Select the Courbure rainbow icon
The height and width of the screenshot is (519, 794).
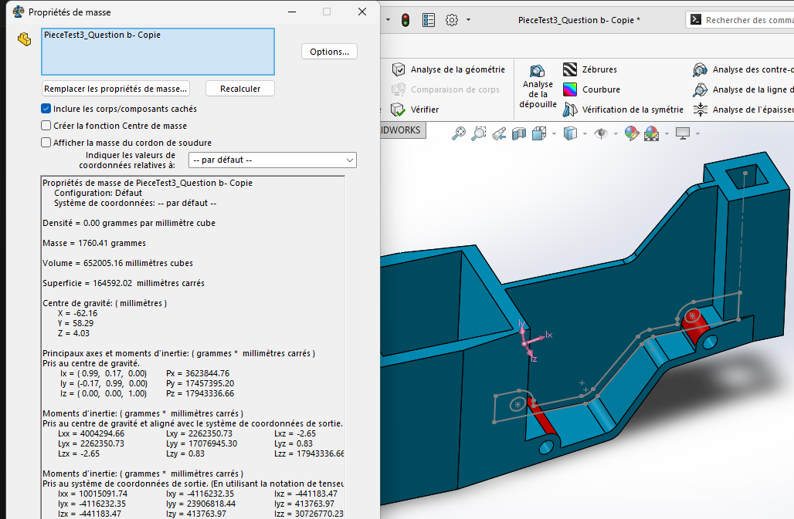pos(570,89)
